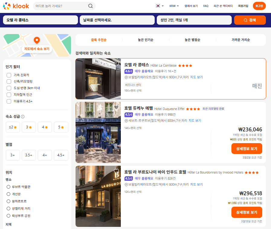Open the 호텔 듀케누 에펠 hotel photo
Image resolution: width=271 pixels, height=229 pixels.
click(98, 132)
